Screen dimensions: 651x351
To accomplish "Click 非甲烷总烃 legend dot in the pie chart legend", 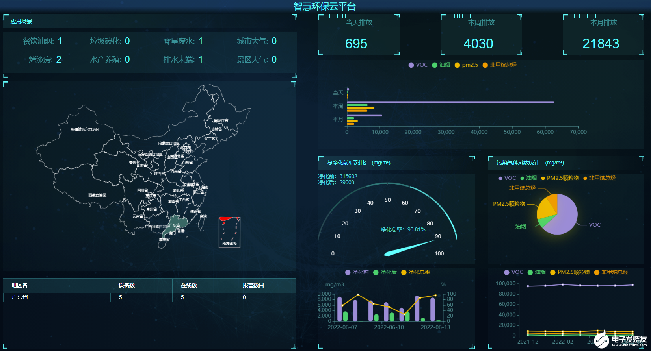I will (585, 178).
